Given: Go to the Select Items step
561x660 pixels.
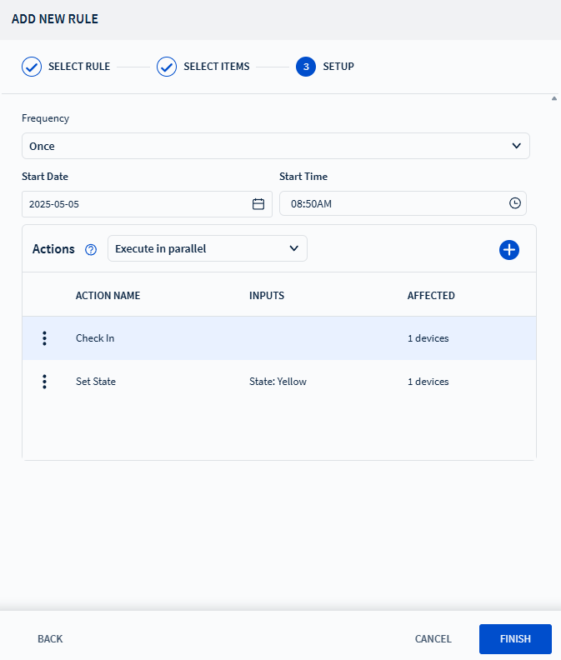Looking at the screenshot, I should 216,67.
